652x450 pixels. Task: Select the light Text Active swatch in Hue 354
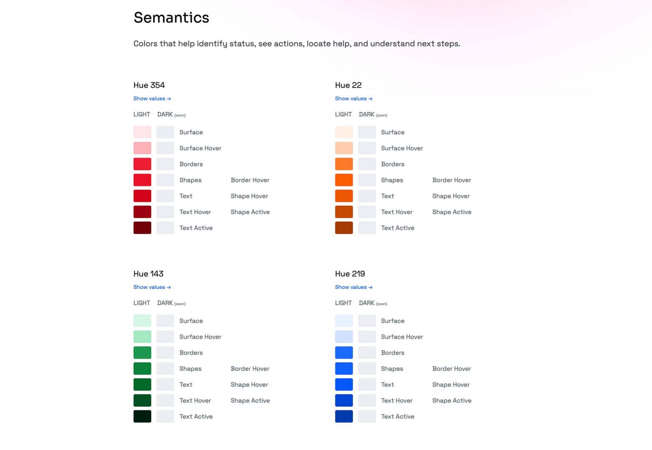(x=142, y=228)
